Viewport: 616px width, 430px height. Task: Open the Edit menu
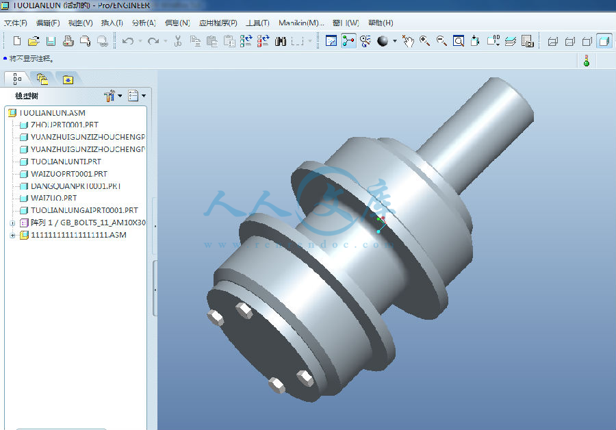coord(48,23)
